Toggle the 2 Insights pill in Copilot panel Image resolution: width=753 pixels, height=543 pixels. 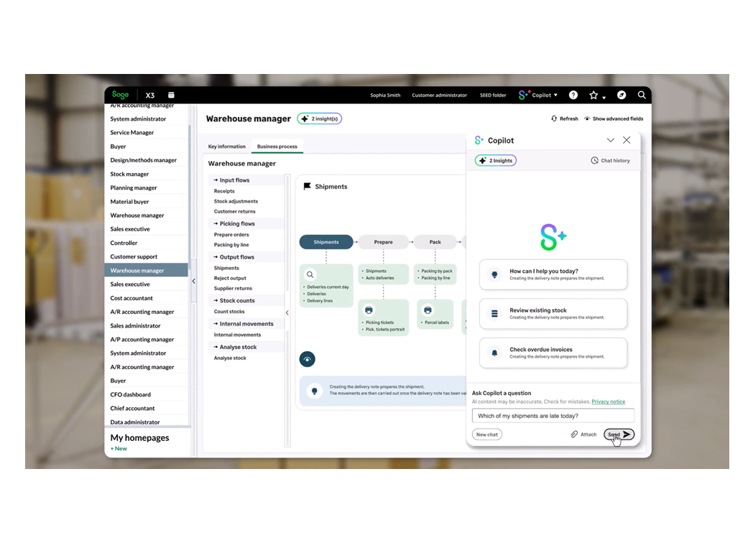[495, 160]
